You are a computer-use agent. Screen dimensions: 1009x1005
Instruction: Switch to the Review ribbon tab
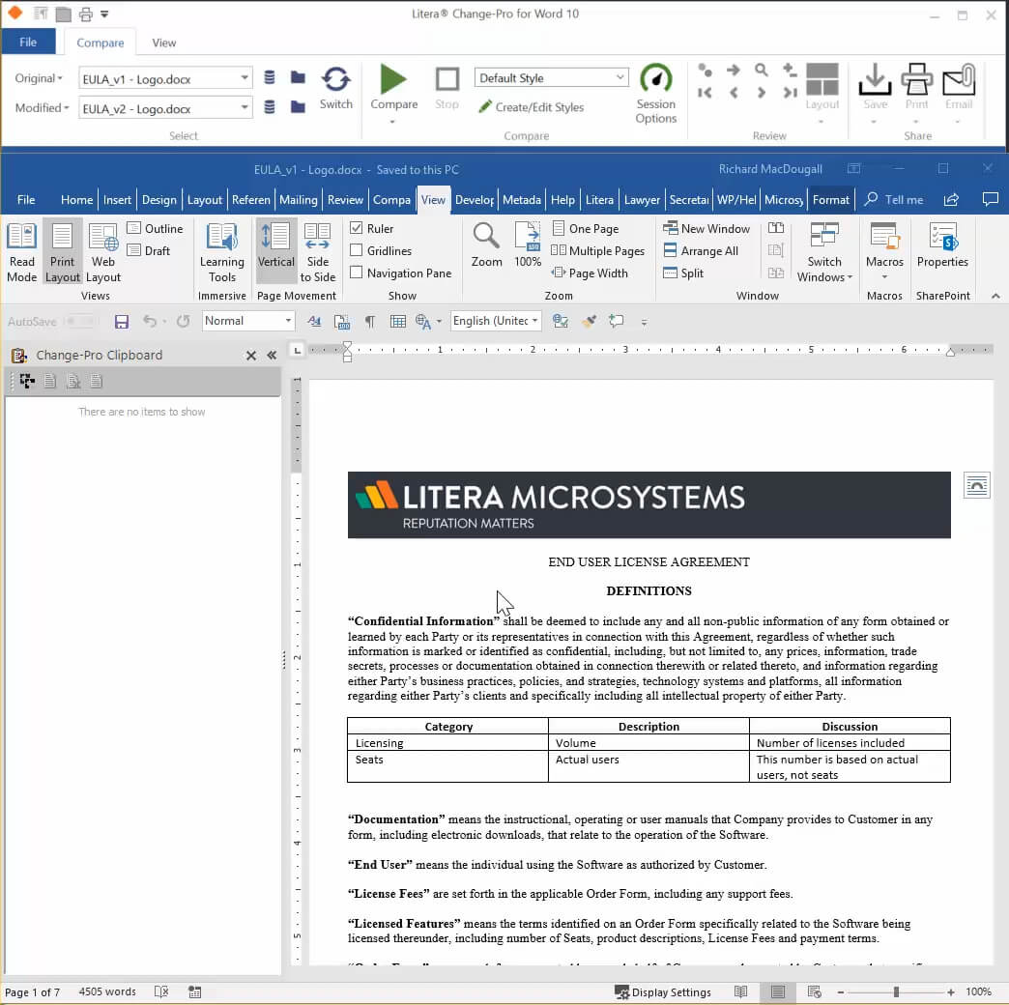click(345, 200)
